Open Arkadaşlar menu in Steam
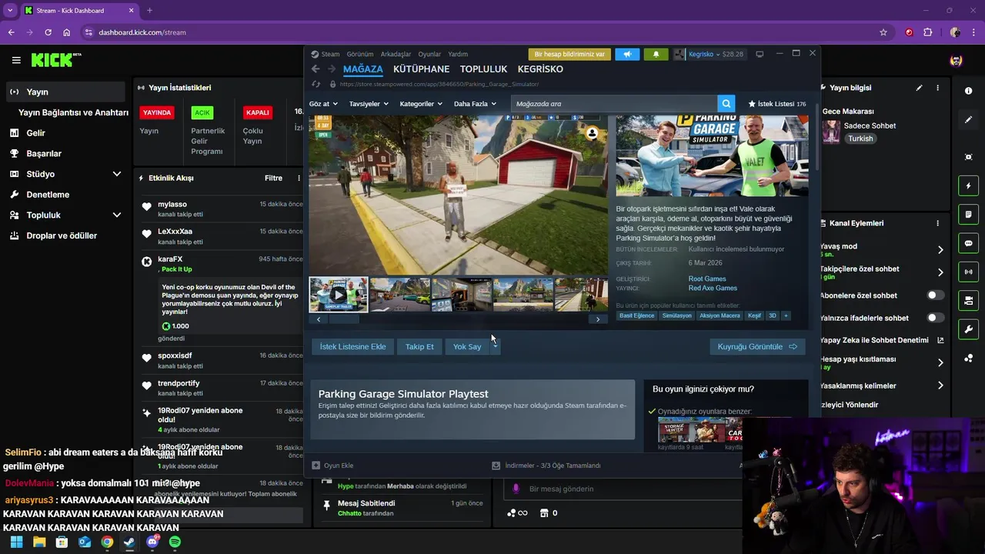Viewport: 985px width, 554px height. coord(396,55)
